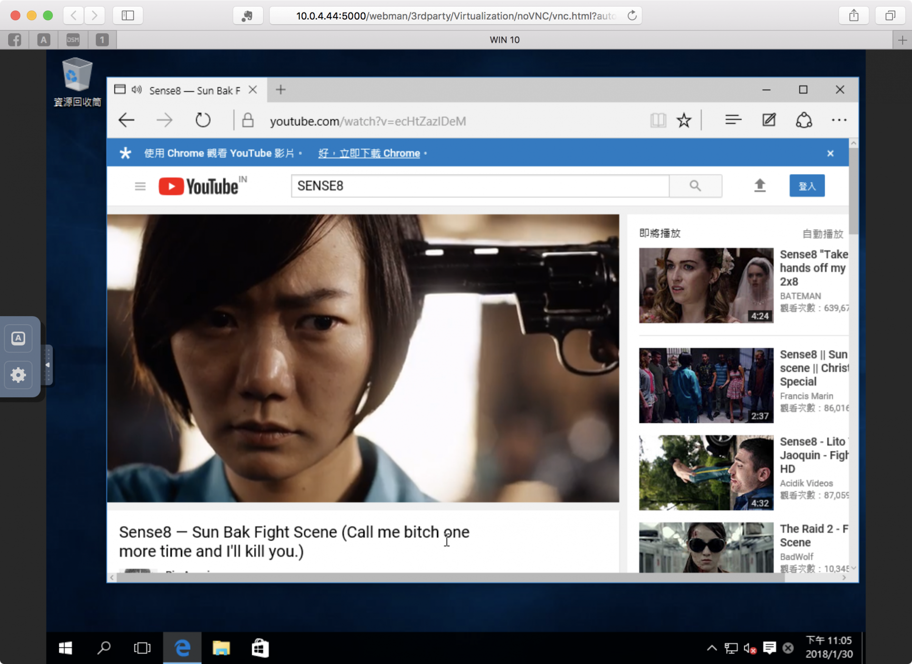Screen dimensions: 912x664
Task: Click the YouTube search magnifier button
Action: click(x=695, y=186)
